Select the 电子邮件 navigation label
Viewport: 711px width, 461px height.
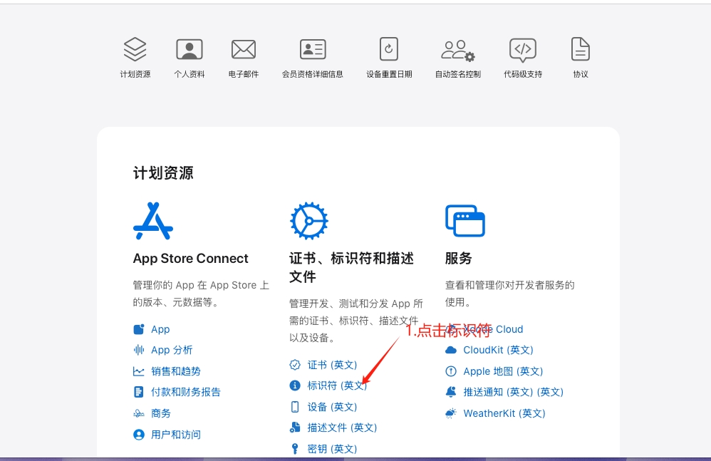(x=244, y=74)
